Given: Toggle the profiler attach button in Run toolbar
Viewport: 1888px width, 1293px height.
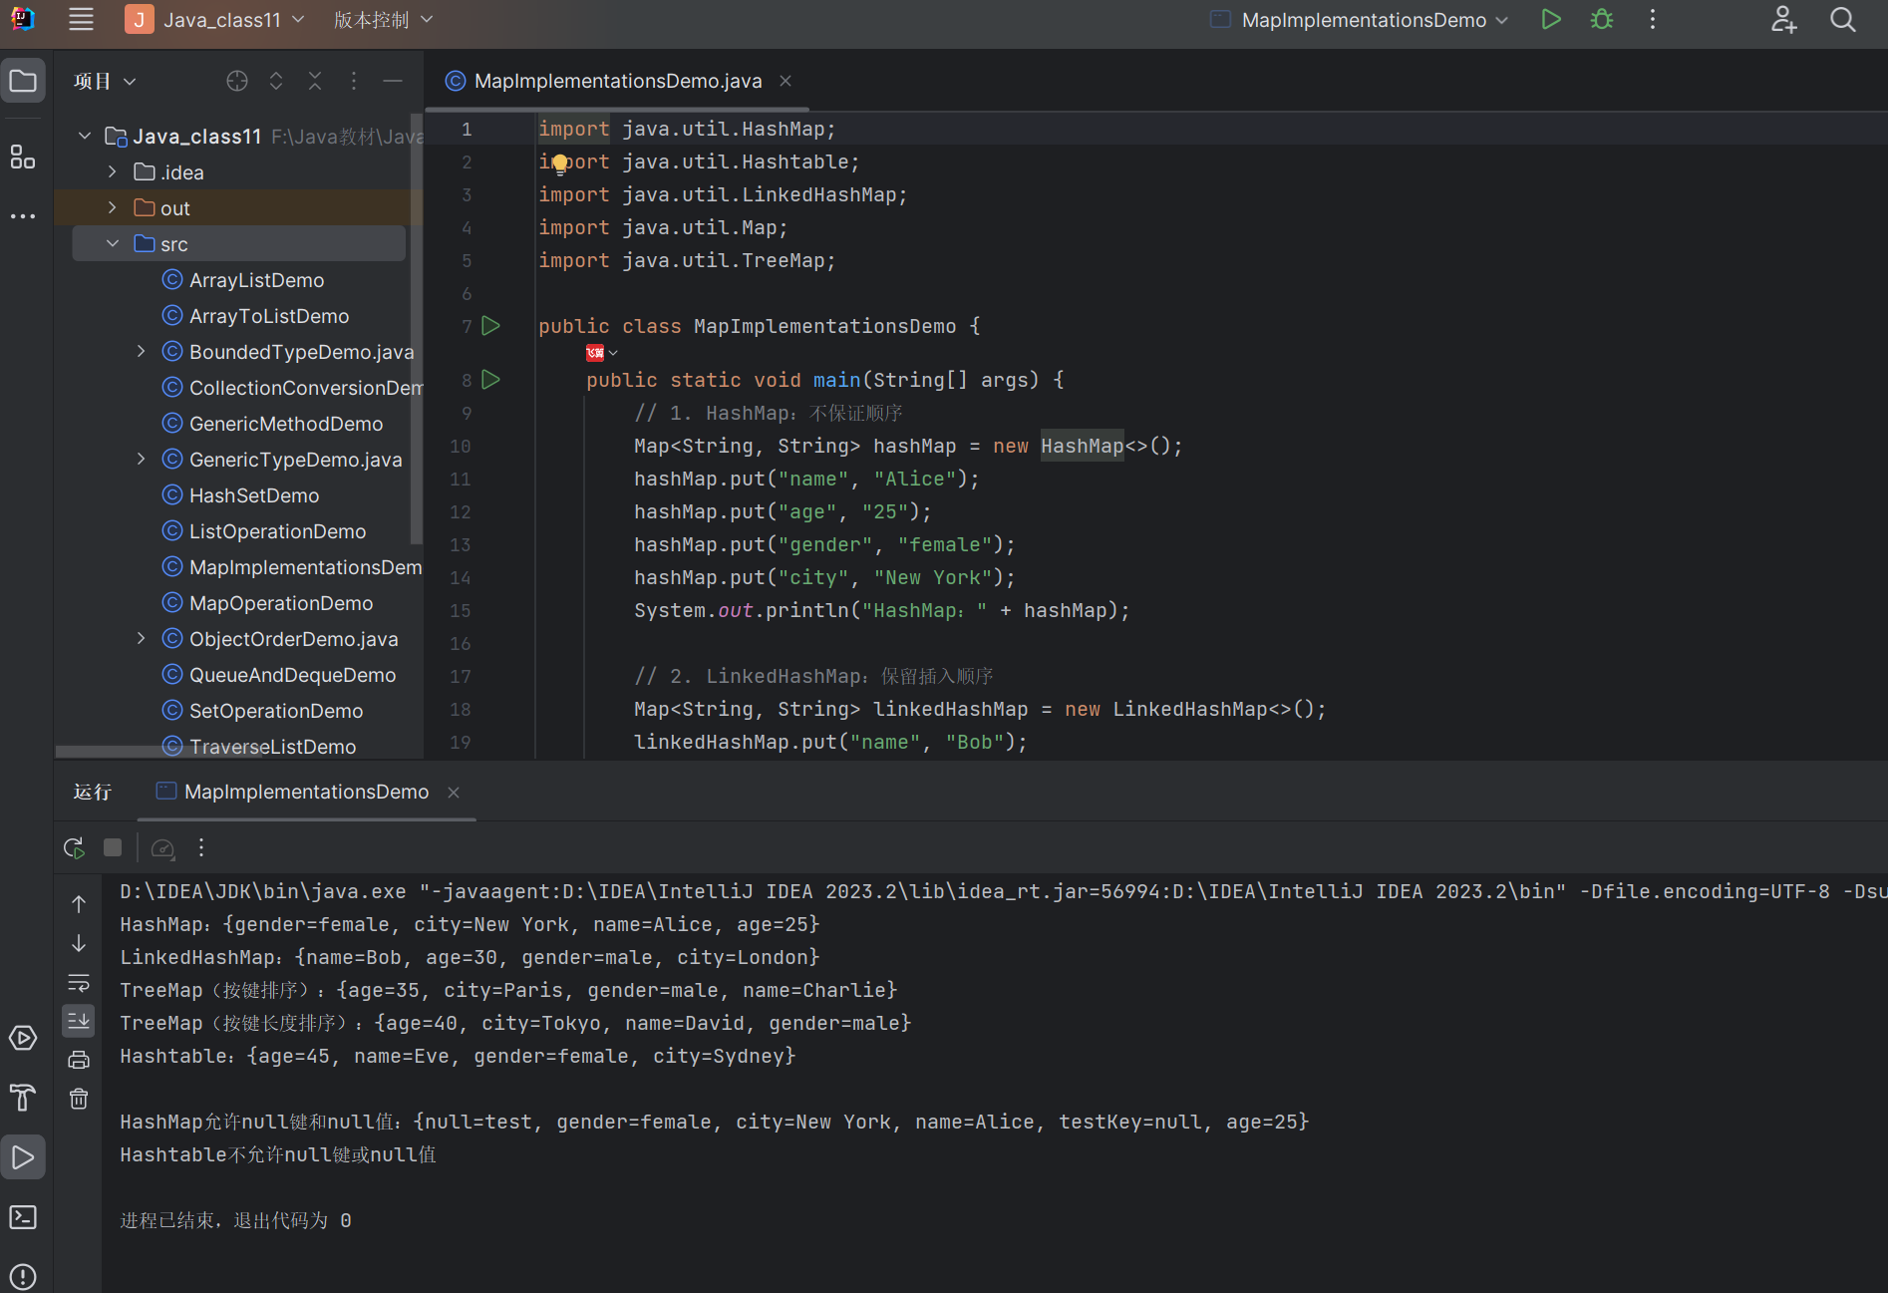Looking at the screenshot, I should 162,847.
